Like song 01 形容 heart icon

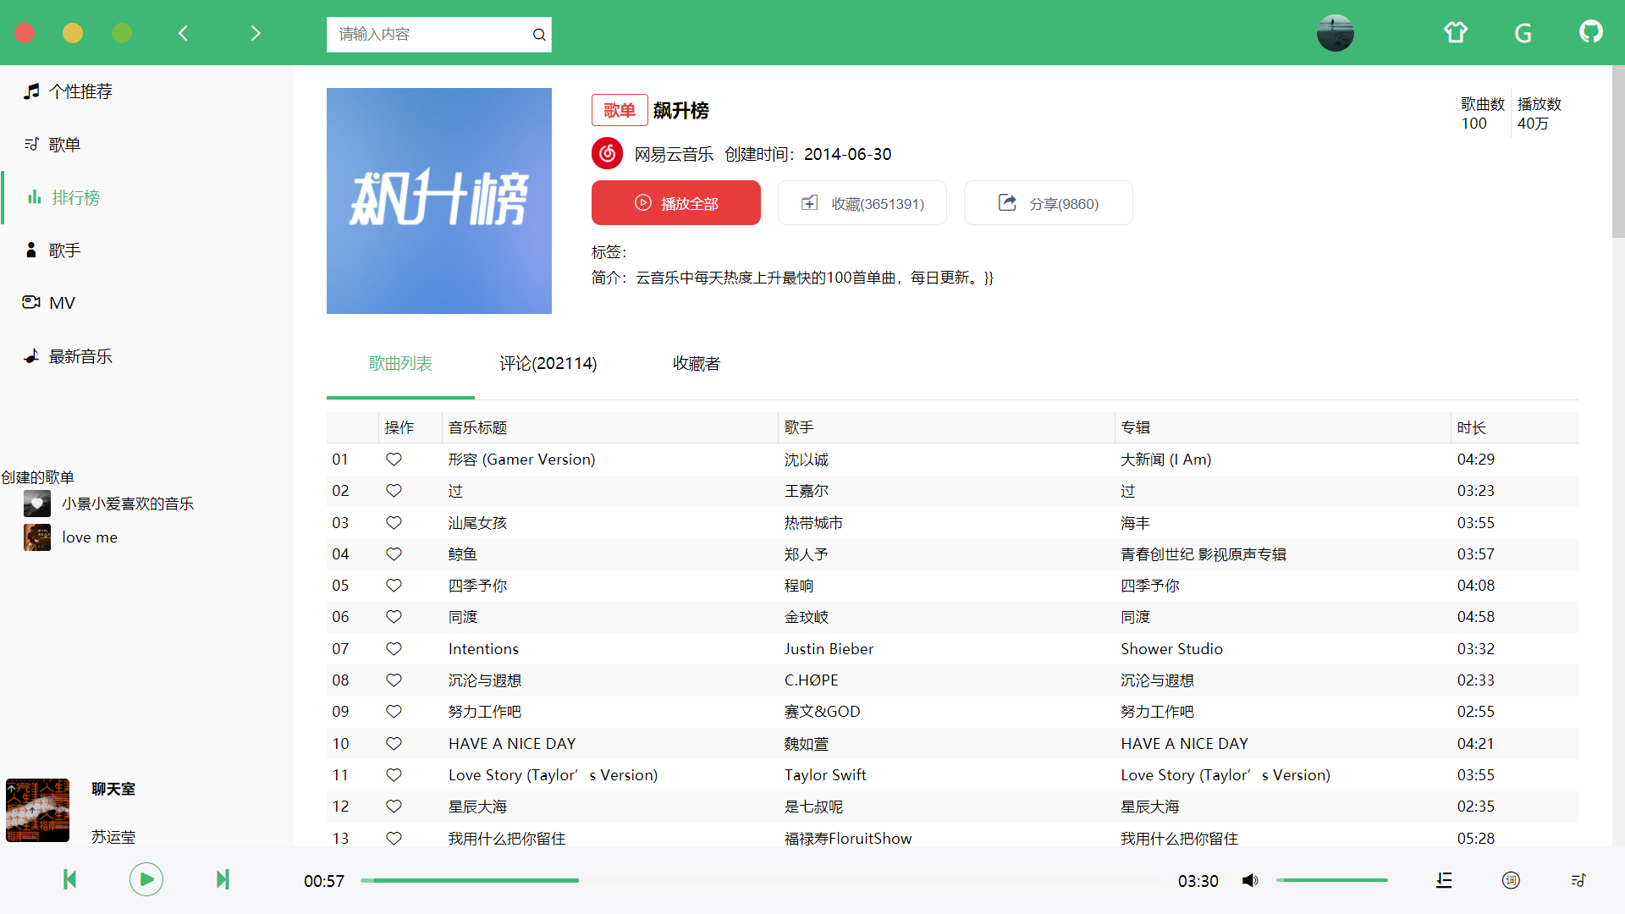tap(394, 460)
